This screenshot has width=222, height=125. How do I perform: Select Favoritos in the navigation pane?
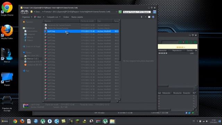point(28,22)
